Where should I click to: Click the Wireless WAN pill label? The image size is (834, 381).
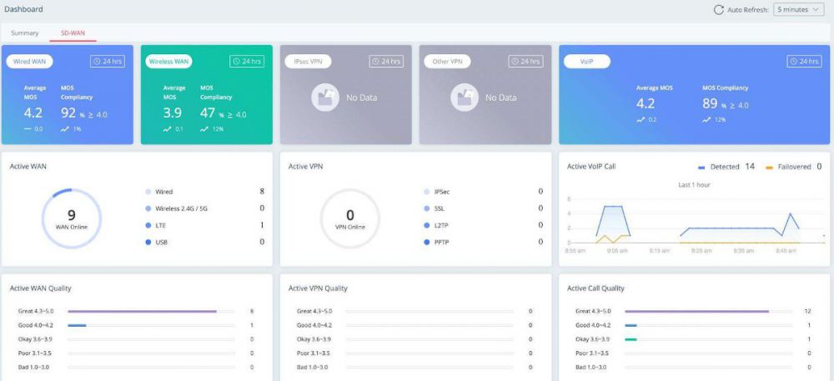[168, 61]
